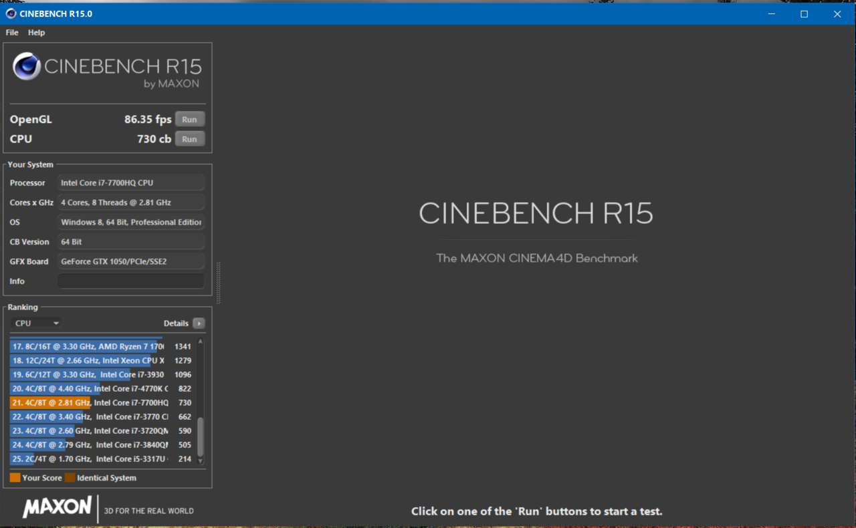The width and height of the screenshot is (856, 528).
Task: Open the File menu
Action: pyautogui.click(x=12, y=33)
